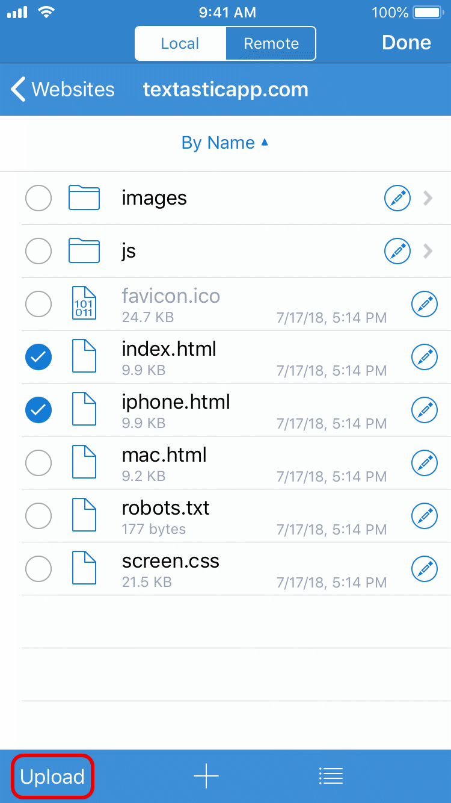Image resolution: width=451 pixels, height=803 pixels.
Task: Tap the edit pencil icon for favicon.ico
Action: [x=425, y=304]
